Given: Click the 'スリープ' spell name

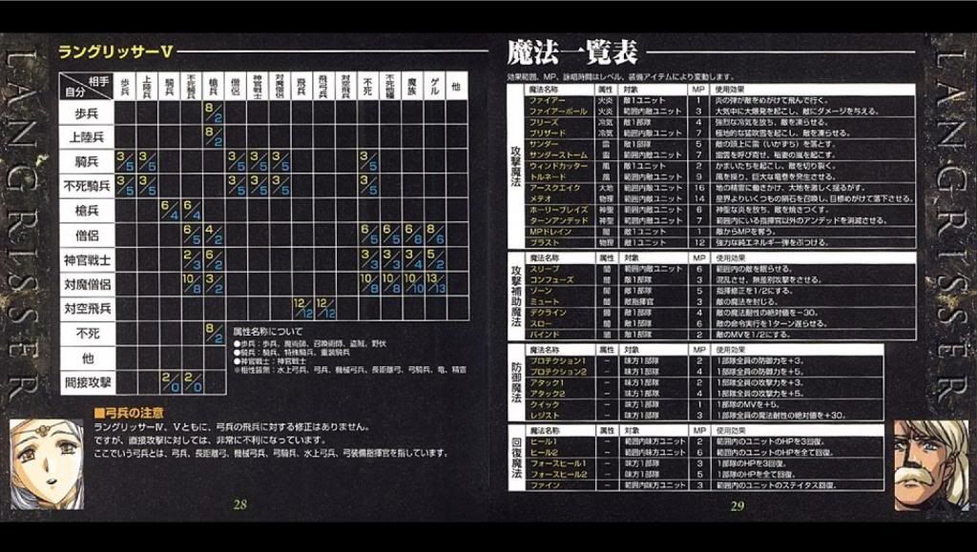Looking at the screenshot, I should [x=545, y=269].
